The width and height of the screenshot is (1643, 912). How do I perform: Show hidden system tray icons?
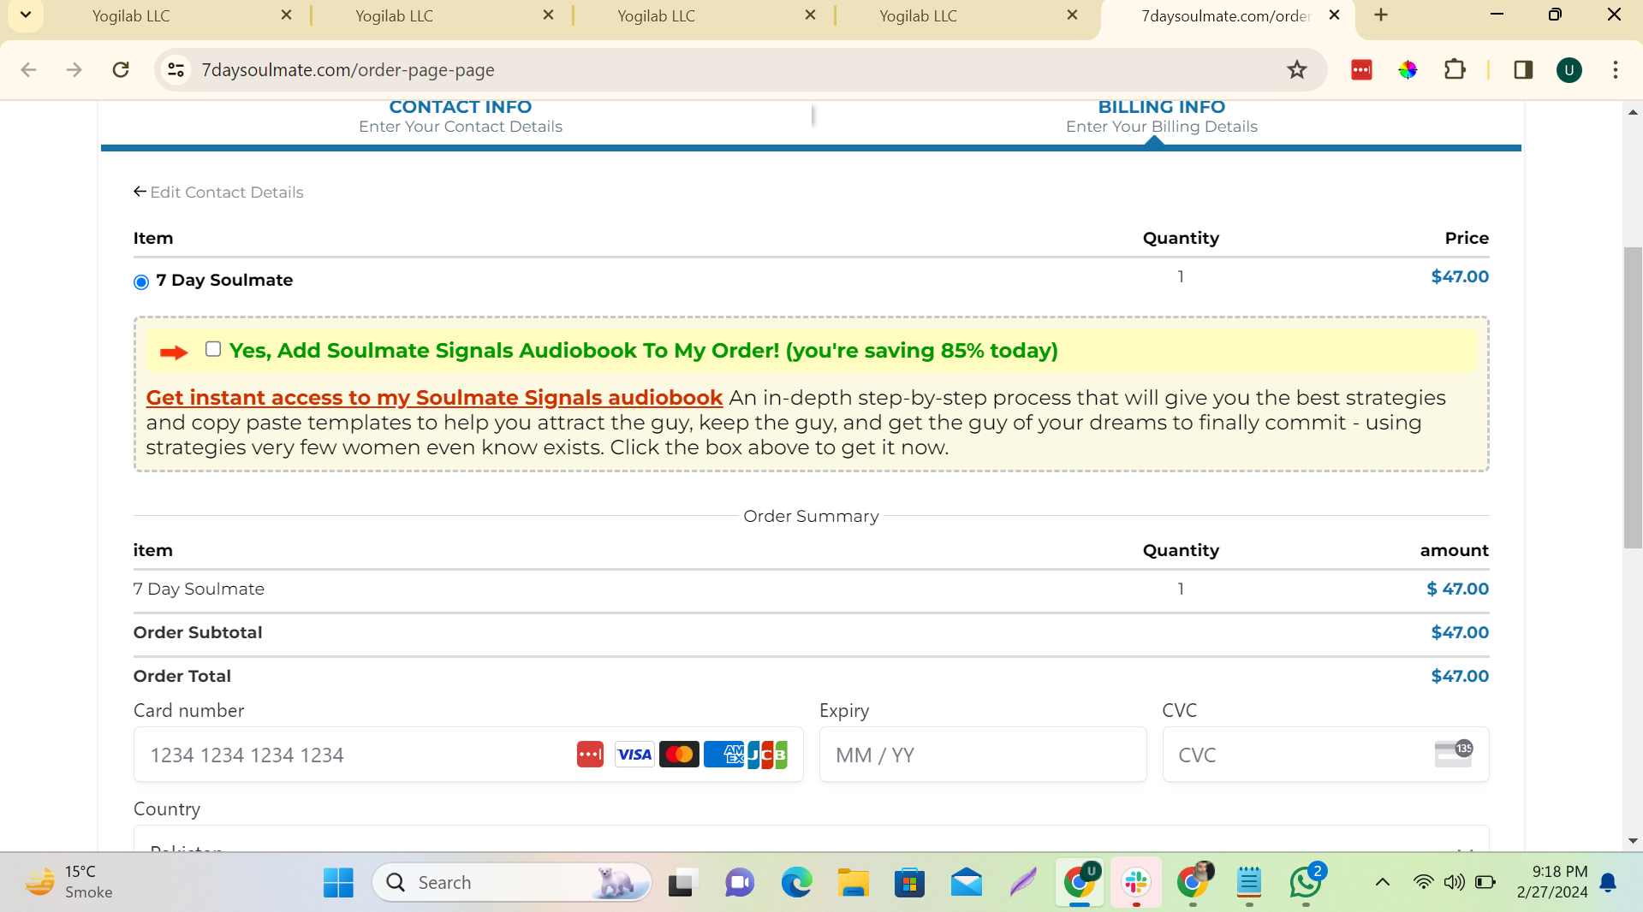[x=1382, y=882]
